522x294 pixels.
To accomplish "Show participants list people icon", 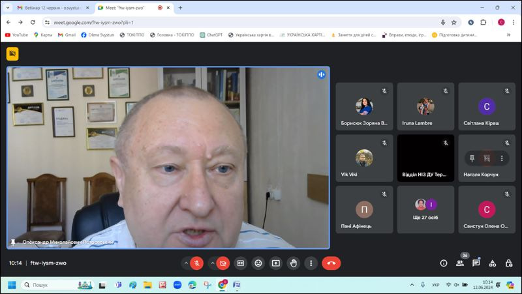I will [460, 263].
